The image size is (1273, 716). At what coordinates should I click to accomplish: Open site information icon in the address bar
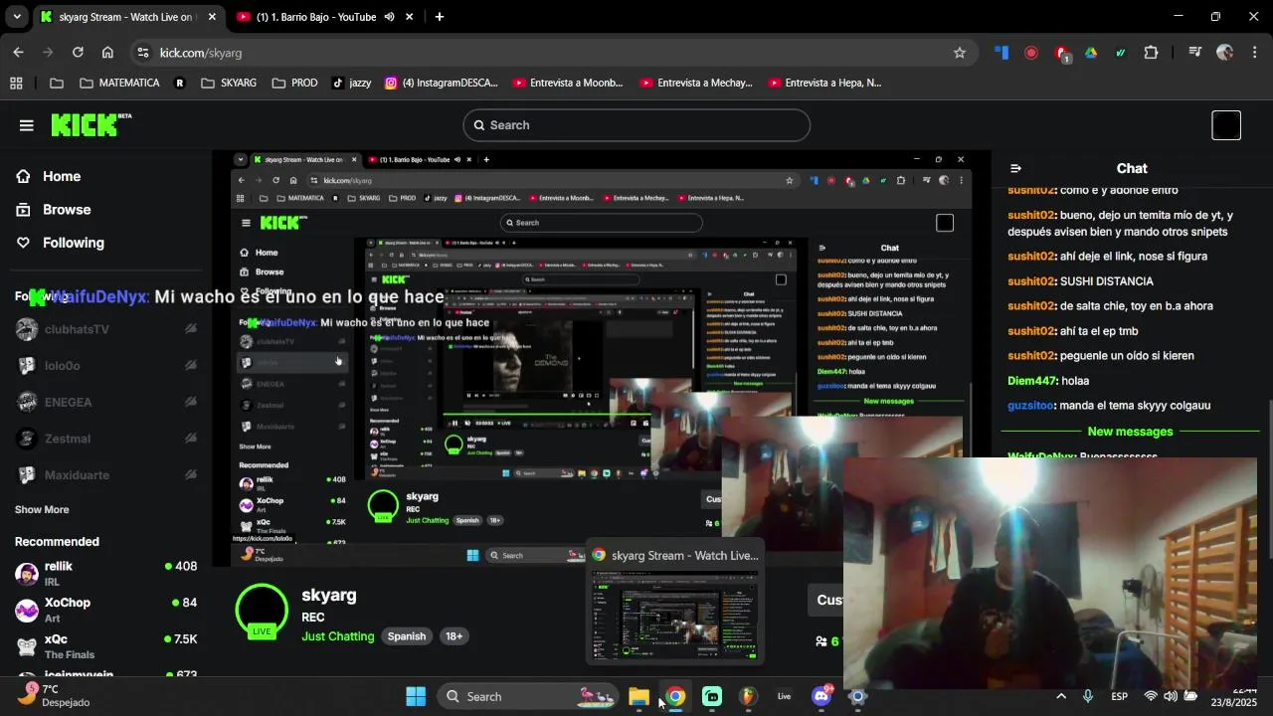pos(142,53)
